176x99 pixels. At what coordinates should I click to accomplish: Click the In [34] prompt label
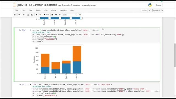click(x=23, y=30)
